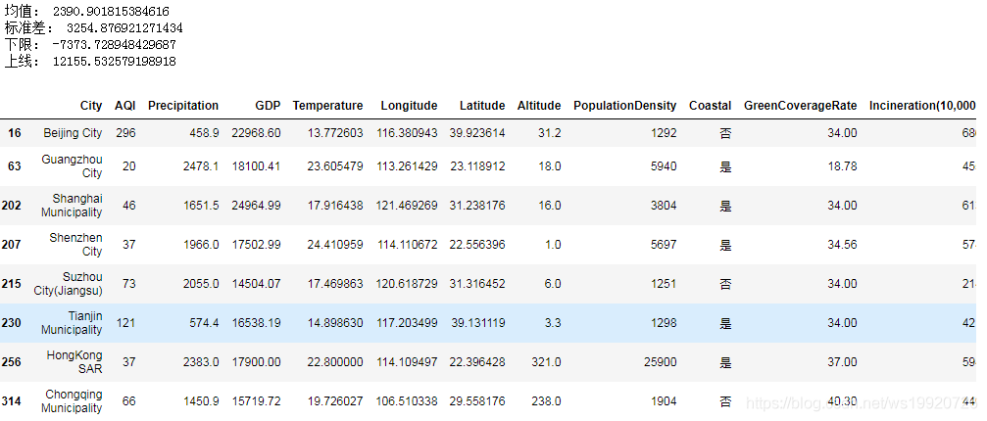Click row index 230
987x421 pixels.
click(12, 323)
